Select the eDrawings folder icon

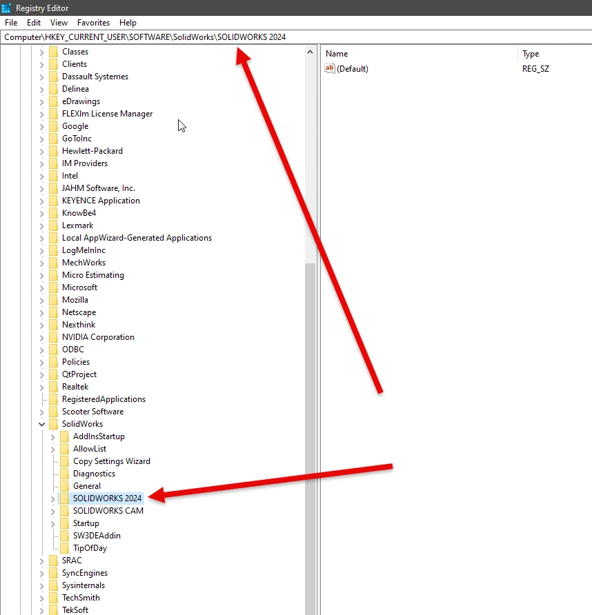click(53, 101)
